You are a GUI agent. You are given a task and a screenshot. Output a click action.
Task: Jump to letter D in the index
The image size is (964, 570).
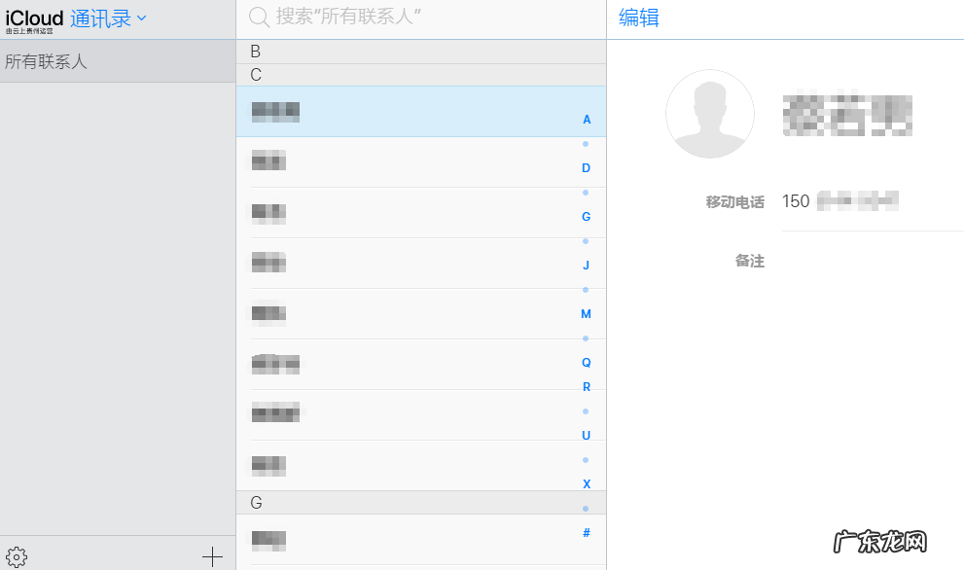(x=586, y=167)
